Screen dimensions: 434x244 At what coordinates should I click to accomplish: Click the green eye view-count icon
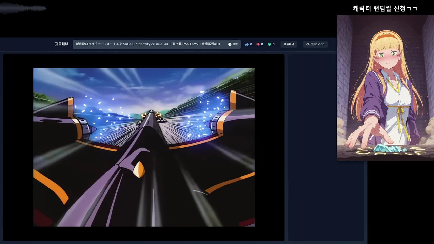(269, 44)
